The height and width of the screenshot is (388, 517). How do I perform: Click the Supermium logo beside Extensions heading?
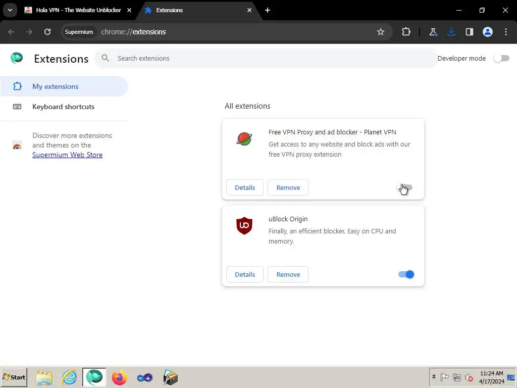[x=17, y=58]
